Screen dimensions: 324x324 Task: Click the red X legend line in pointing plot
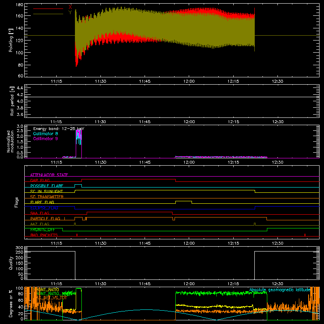[48, 9]
